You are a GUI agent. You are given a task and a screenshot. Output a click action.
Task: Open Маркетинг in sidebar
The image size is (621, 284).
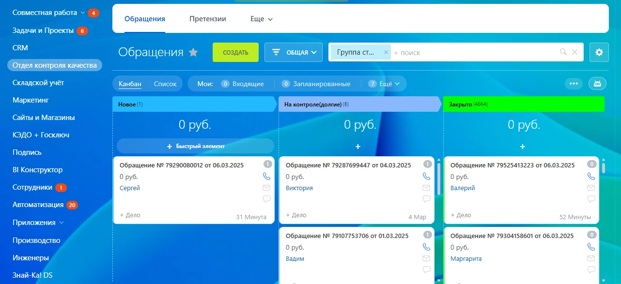(x=31, y=100)
